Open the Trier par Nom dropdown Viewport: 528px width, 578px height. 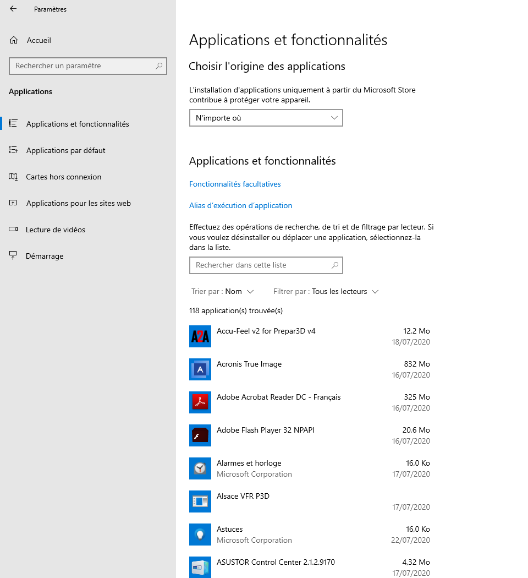[x=222, y=292]
